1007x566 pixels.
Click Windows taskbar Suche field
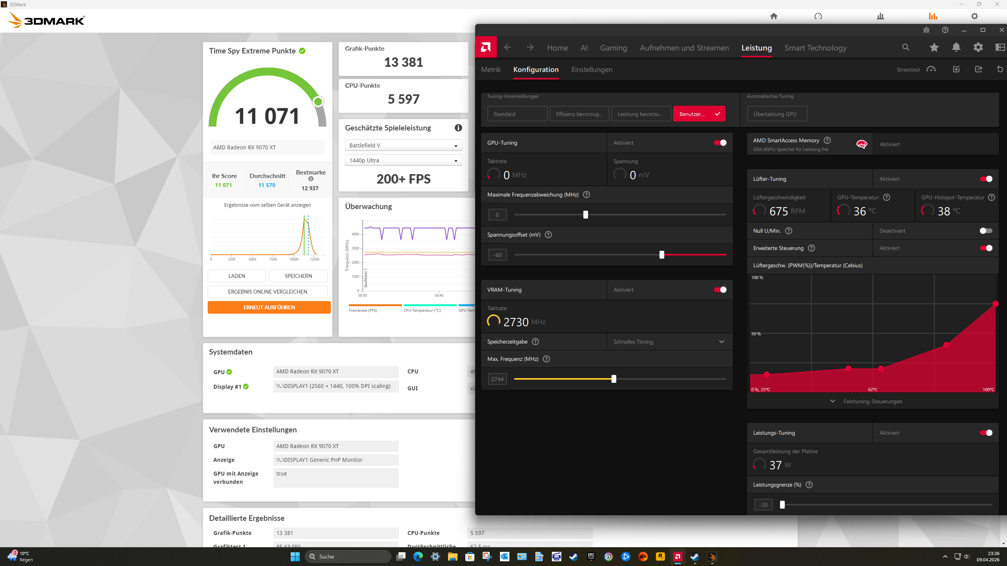coord(348,557)
